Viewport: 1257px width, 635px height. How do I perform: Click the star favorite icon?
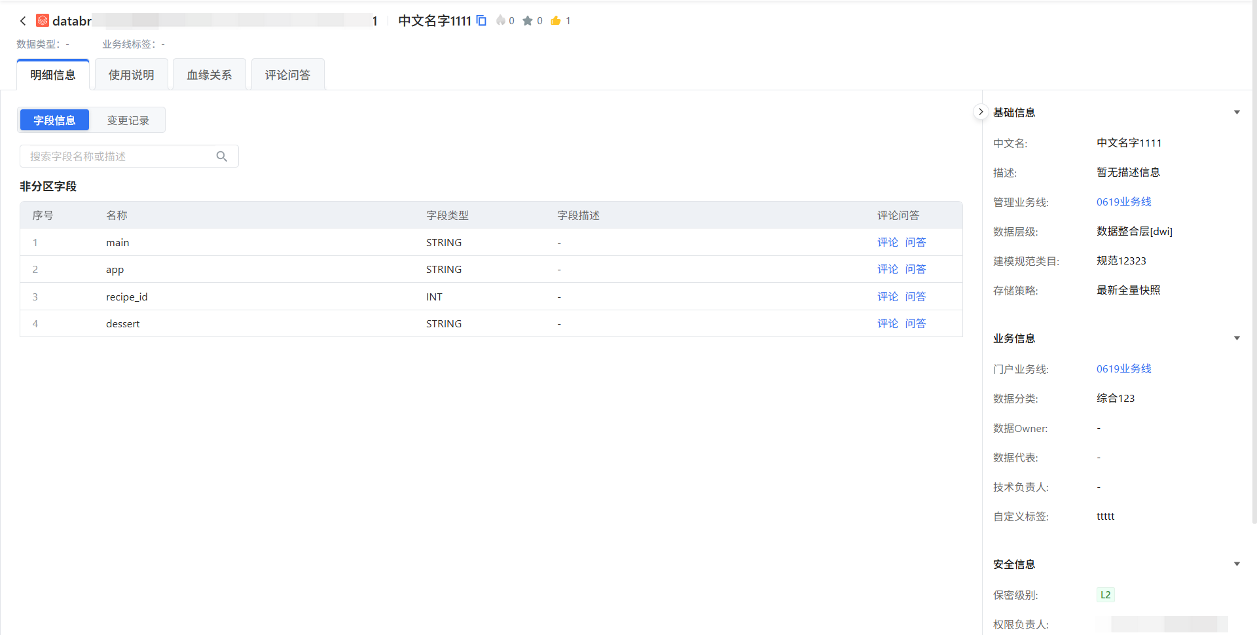pyautogui.click(x=527, y=21)
